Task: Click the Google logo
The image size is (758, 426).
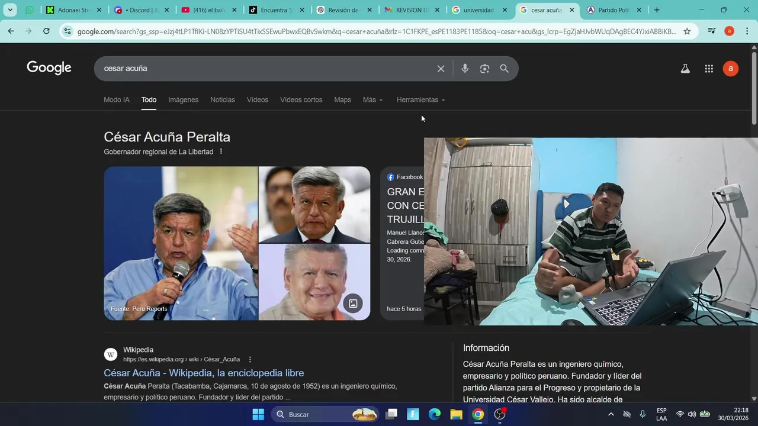Action: click(x=49, y=68)
